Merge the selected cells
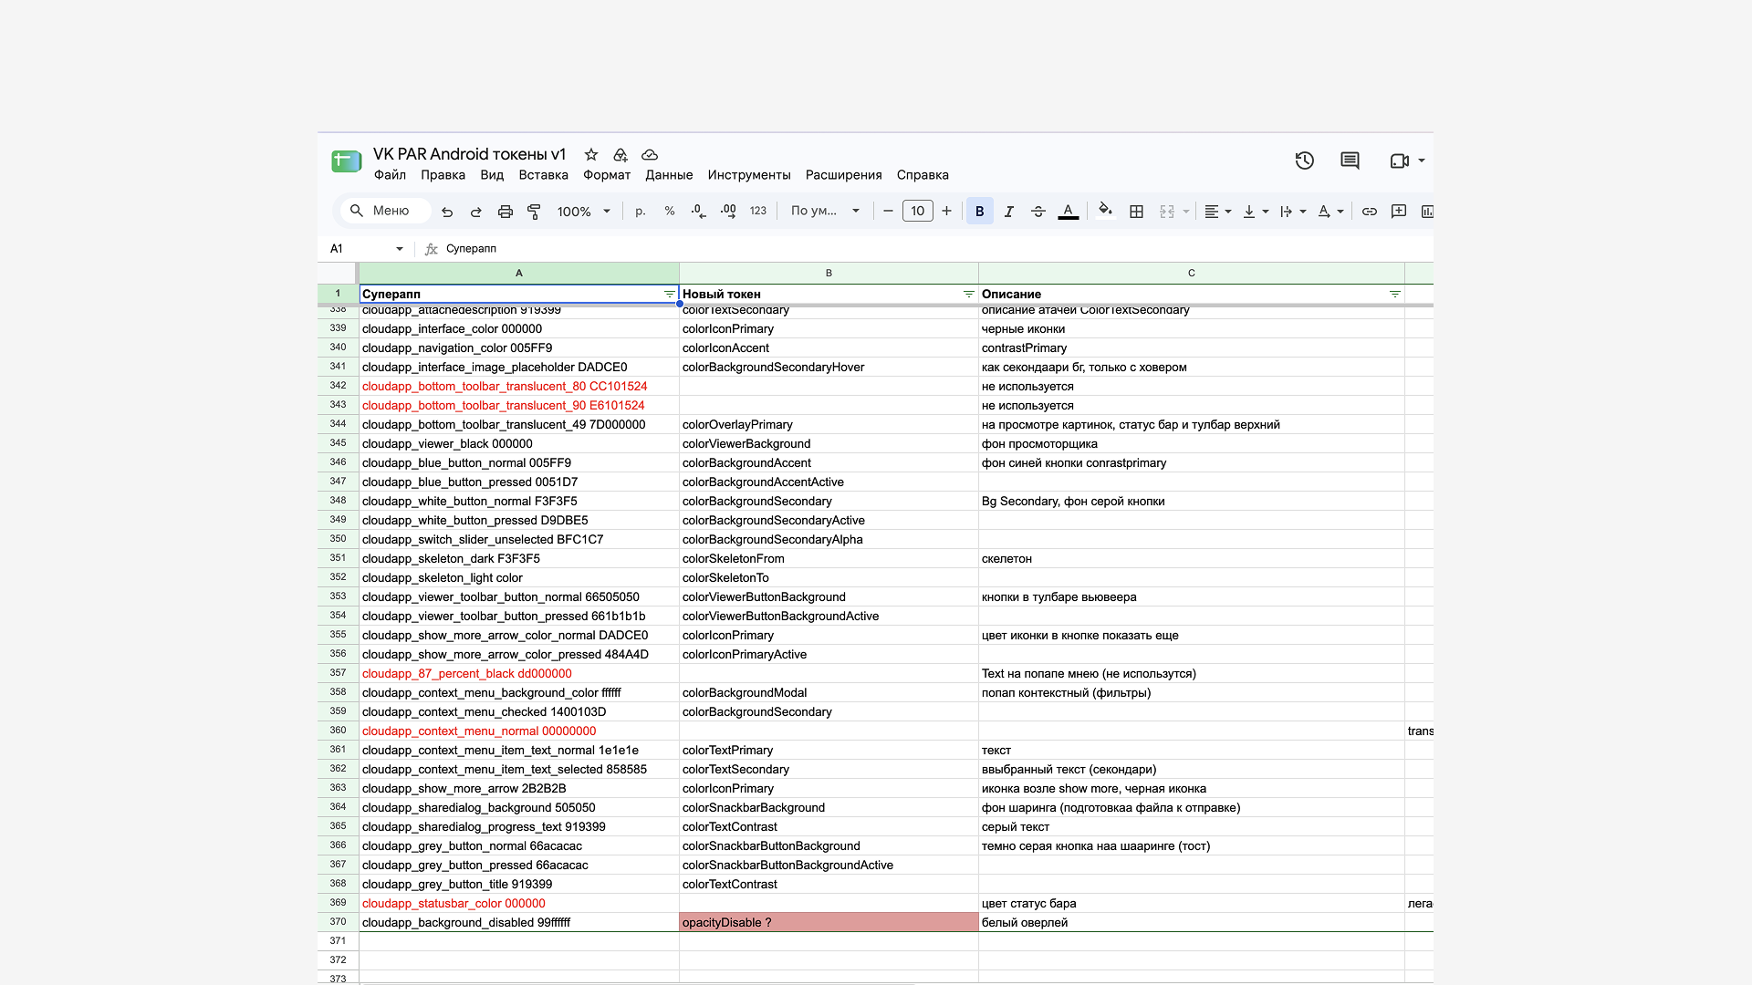The height and width of the screenshot is (985, 1752). click(x=1167, y=212)
